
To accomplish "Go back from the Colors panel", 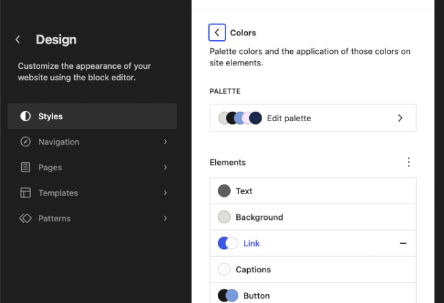I will click(x=217, y=32).
